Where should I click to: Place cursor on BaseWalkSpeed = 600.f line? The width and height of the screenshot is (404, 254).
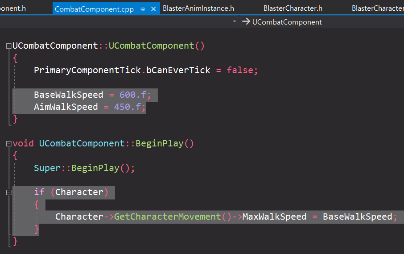coord(92,95)
